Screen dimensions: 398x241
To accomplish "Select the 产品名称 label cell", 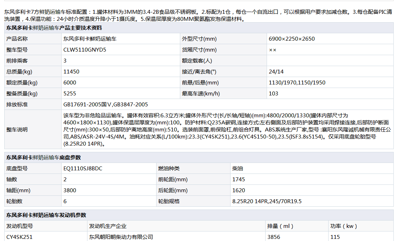I will [x=33, y=39].
